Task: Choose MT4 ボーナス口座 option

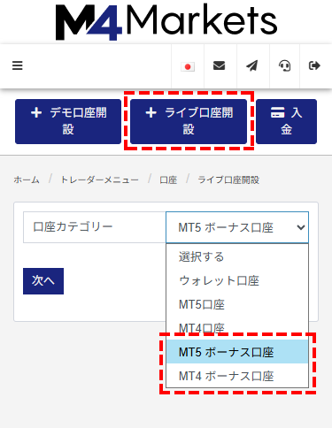Action: click(x=237, y=376)
